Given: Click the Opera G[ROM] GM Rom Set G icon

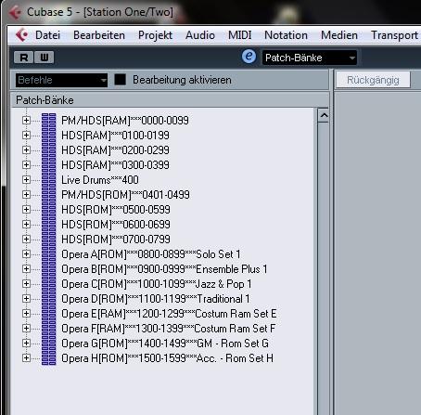Looking at the screenshot, I should pos(49,344).
